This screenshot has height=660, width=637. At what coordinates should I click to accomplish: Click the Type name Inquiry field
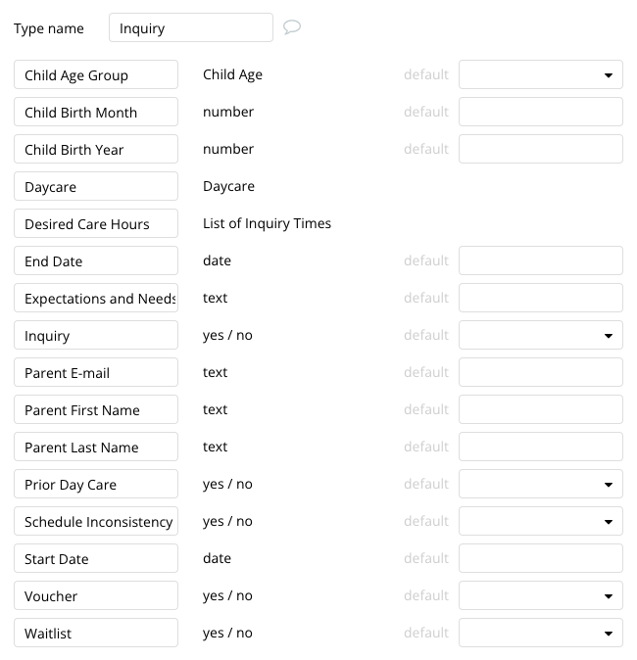click(191, 27)
